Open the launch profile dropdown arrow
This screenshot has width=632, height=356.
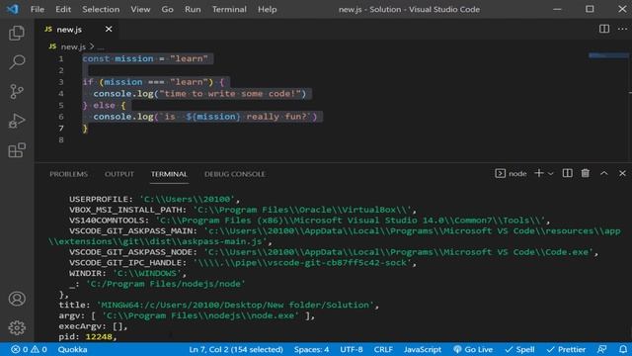(x=551, y=174)
